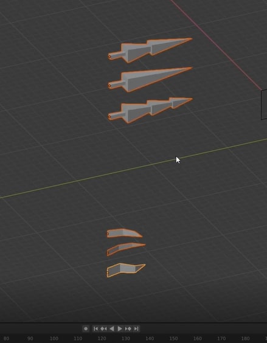Jump to the start frame of the timeline

[95, 328]
